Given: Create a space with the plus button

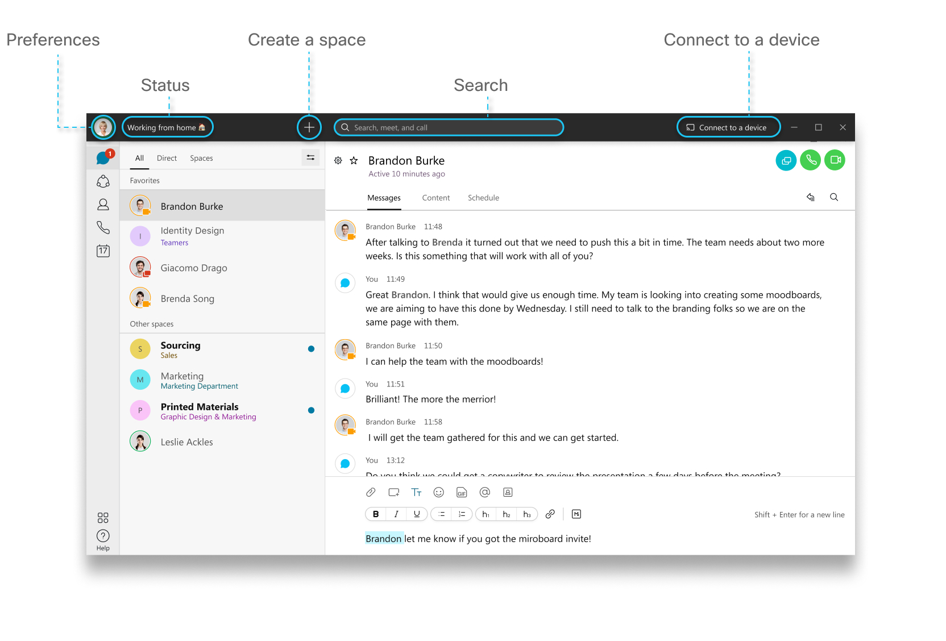Looking at the screenshot, I should coord(309,127).
